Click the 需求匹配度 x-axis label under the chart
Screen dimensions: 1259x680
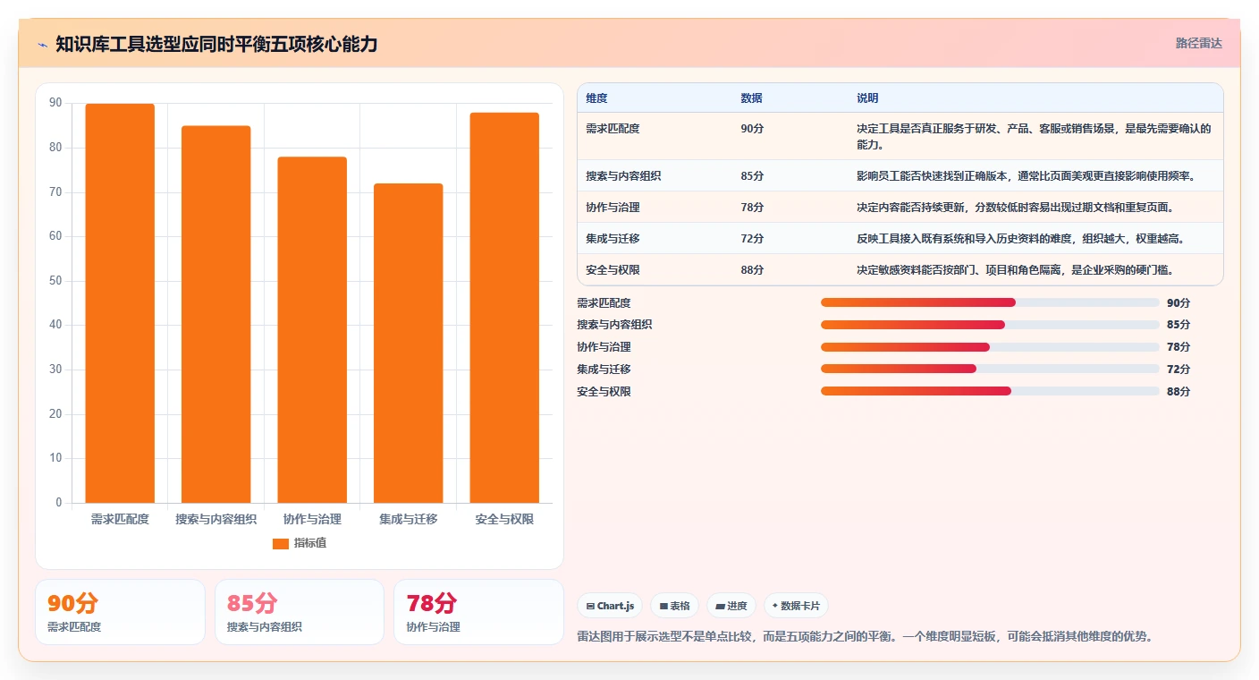pos(120,519)
